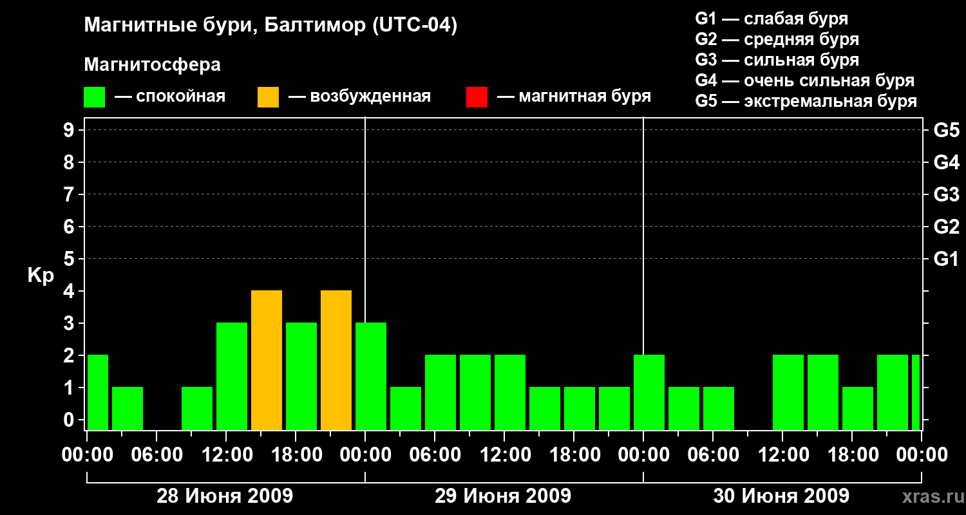The height and width of the screenshot is (515, 966).
Task: Click the '— возбужденная' legend label
Action: pos(359,97)
